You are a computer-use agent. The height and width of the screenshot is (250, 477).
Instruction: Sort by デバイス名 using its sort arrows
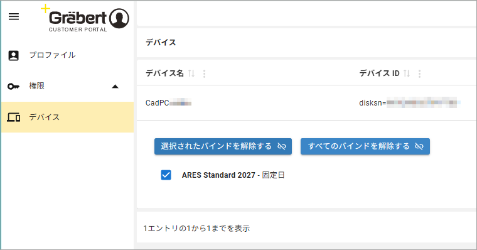[191, 73]
